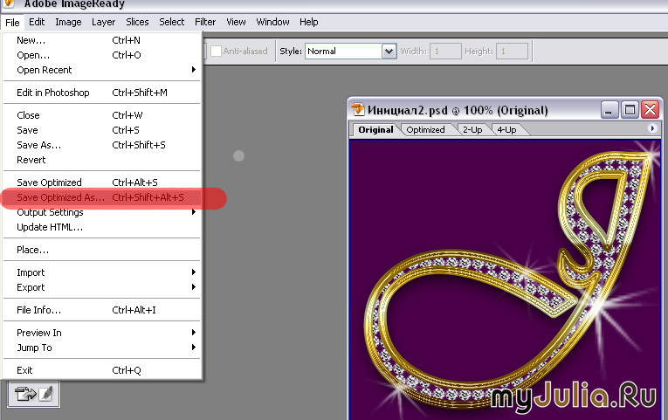Image resolution: width=668 pixels, height=420 pixels.
Task: Expand the Jump To submenu
Action: [101, 348]
